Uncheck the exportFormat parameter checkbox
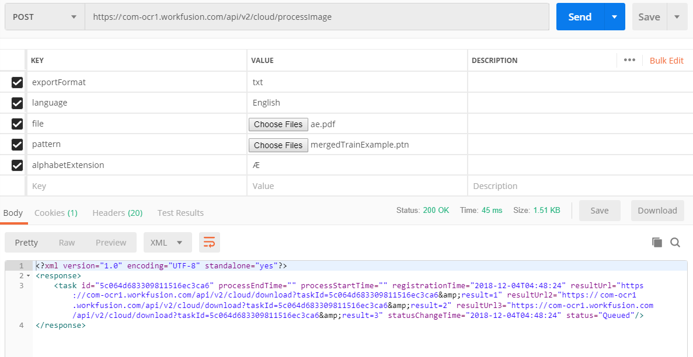693x357 pixels. pyautogui.click(x=18, y=82)
